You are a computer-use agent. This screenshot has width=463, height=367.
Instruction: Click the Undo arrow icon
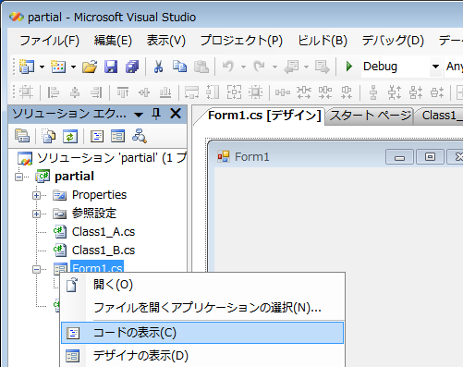click(228, 67)
